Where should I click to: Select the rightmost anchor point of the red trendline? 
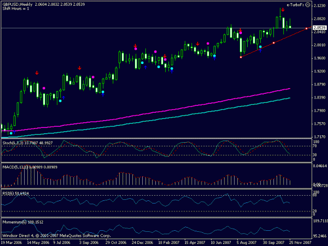tap(306, 28)
